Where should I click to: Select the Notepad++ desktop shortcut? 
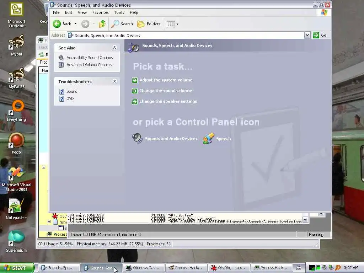[x=16, y=209]
